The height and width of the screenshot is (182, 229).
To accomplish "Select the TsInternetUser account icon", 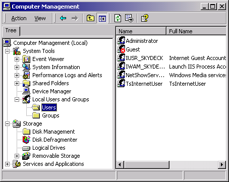I will pyautogui.click(x=121, y=83).
